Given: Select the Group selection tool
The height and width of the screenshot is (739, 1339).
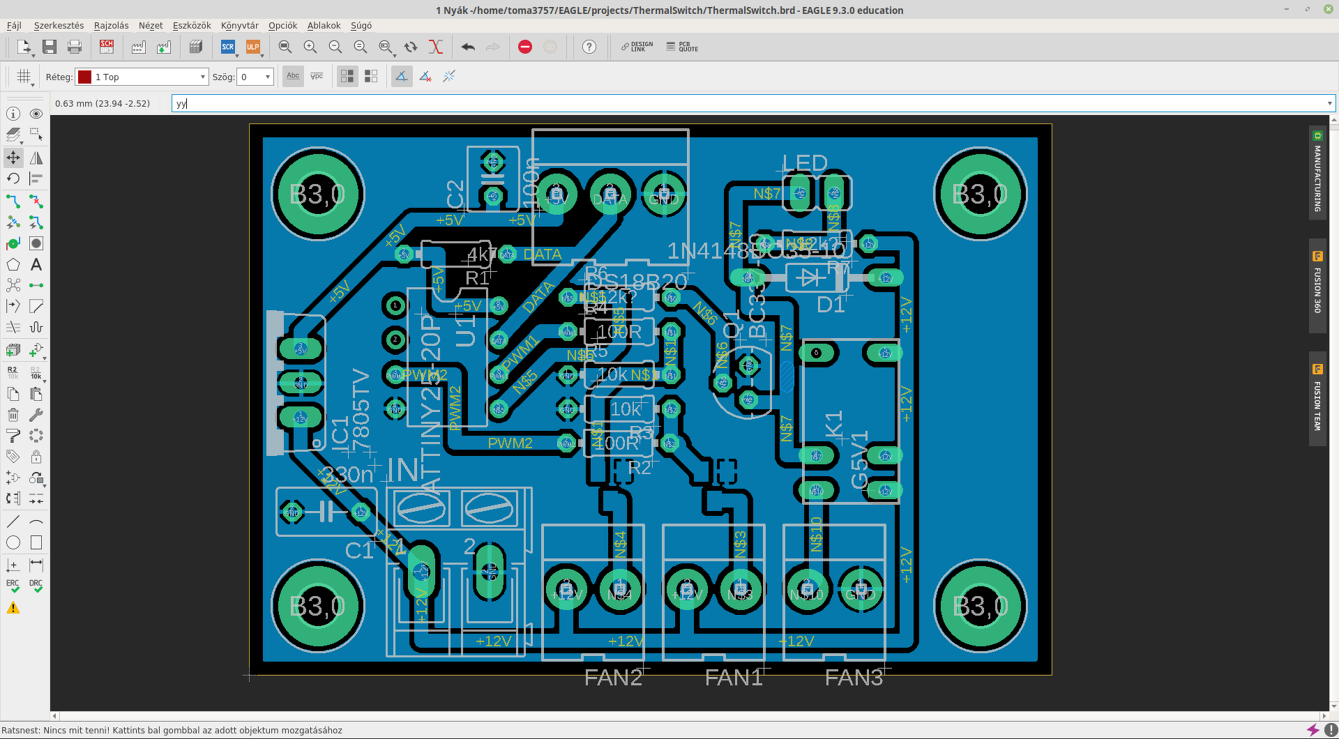Looking at the screenshot, I should coord(36,135).
